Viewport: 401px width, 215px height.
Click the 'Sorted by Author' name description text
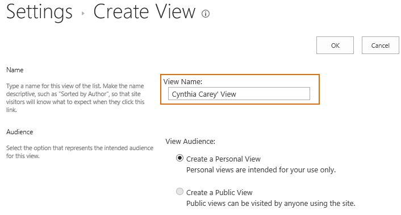coord(76,98)
